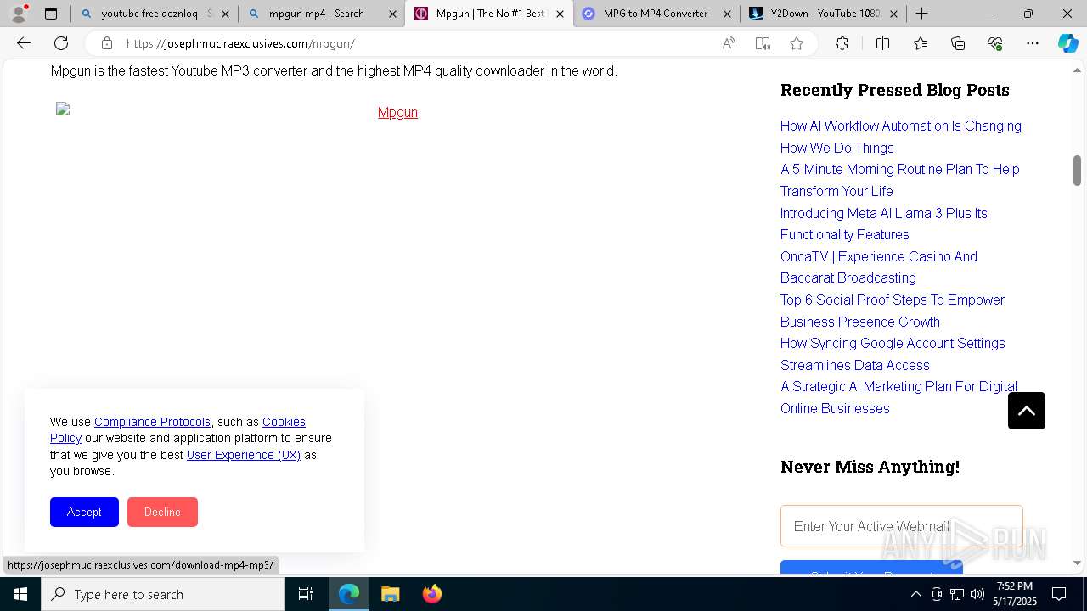Refresh the current page

tap(61, 43)
